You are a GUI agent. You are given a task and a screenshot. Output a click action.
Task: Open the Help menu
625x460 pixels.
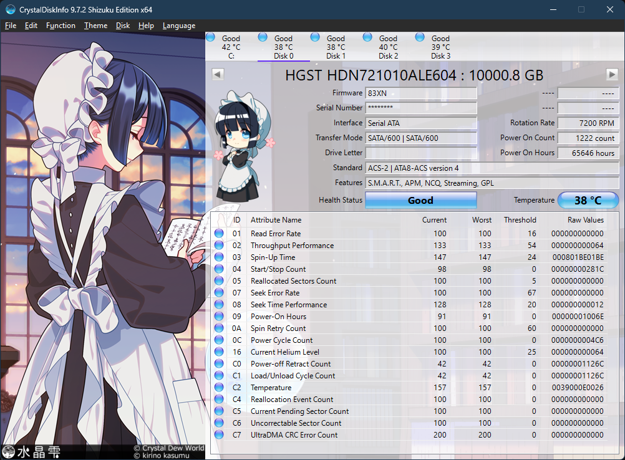coord(146,26)
